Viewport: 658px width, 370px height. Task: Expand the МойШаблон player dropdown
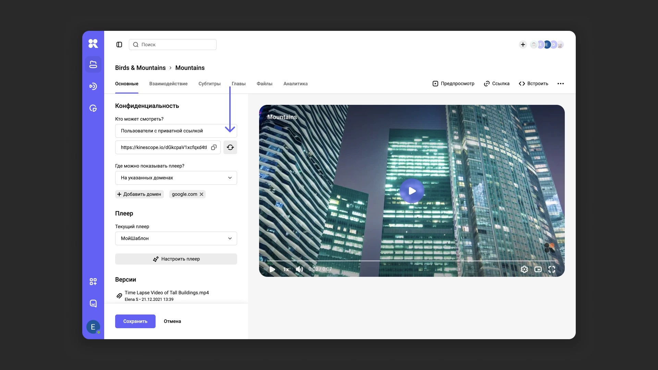pos(176,238)
